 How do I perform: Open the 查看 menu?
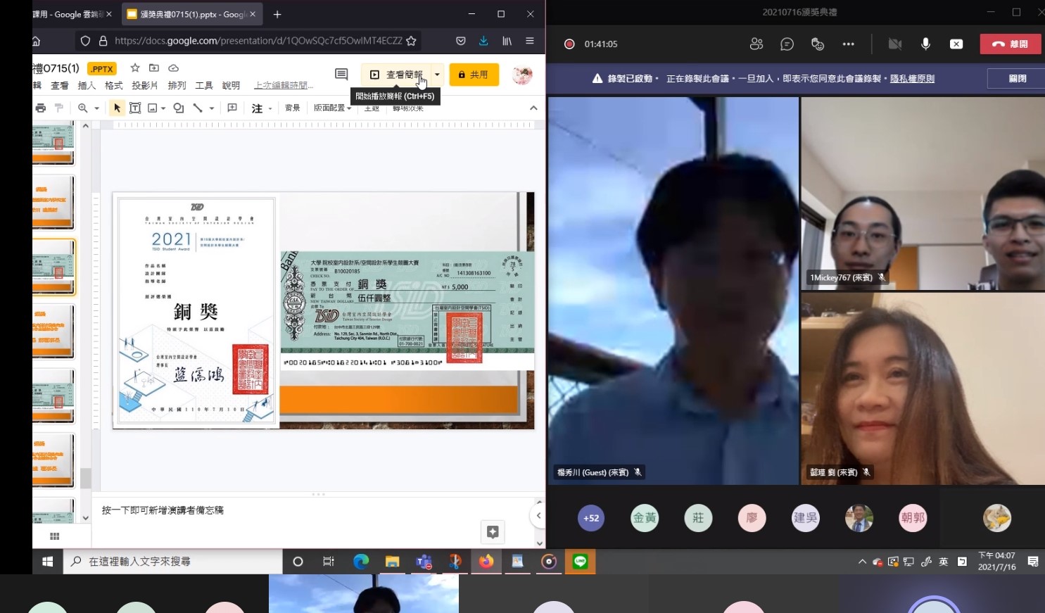(60, 85)
